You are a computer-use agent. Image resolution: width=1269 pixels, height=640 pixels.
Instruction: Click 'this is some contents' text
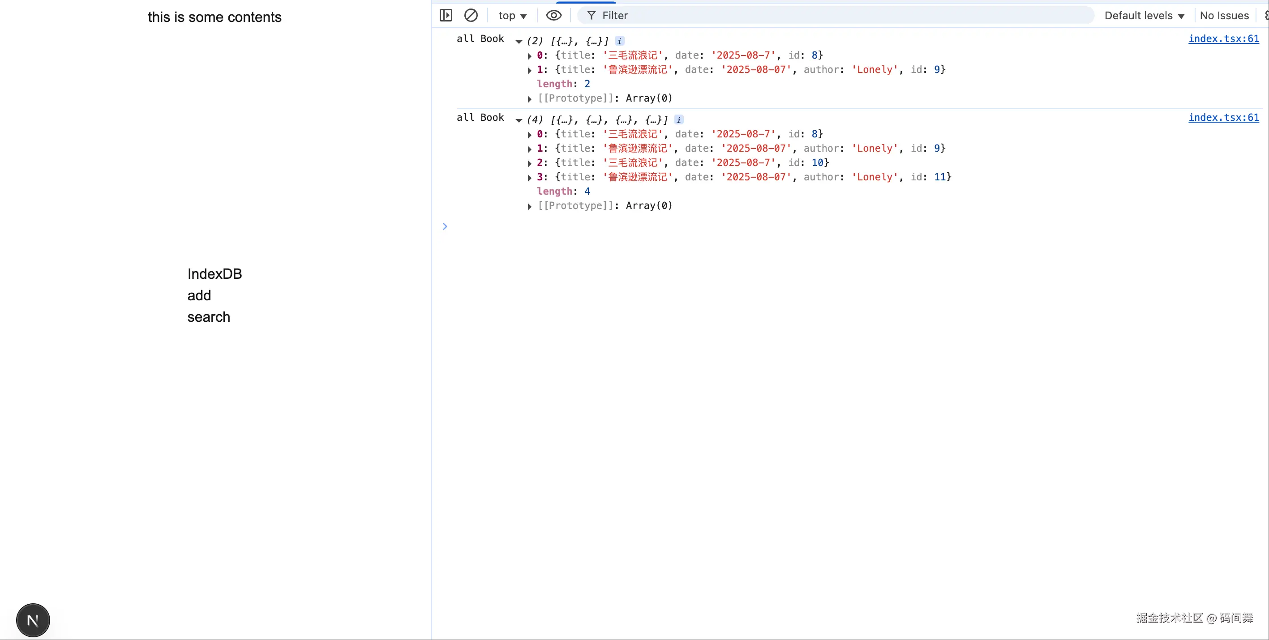coord(215,17)
